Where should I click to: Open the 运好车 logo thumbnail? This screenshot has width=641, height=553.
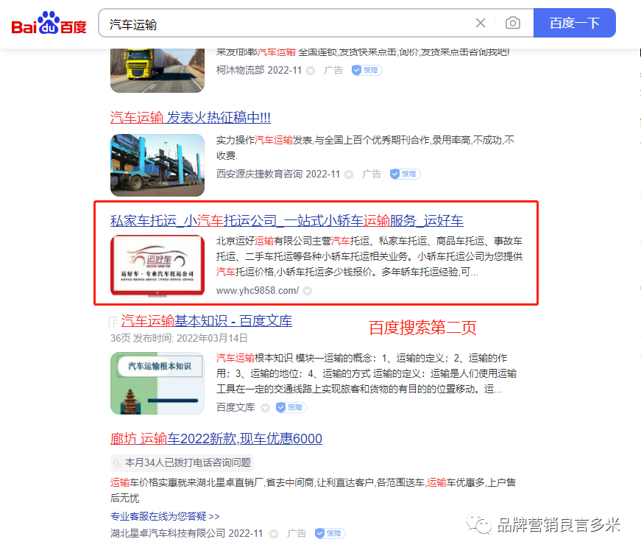coord(157,266)
